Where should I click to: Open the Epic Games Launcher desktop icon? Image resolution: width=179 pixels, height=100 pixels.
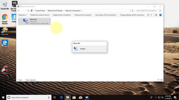pos(14,6)
